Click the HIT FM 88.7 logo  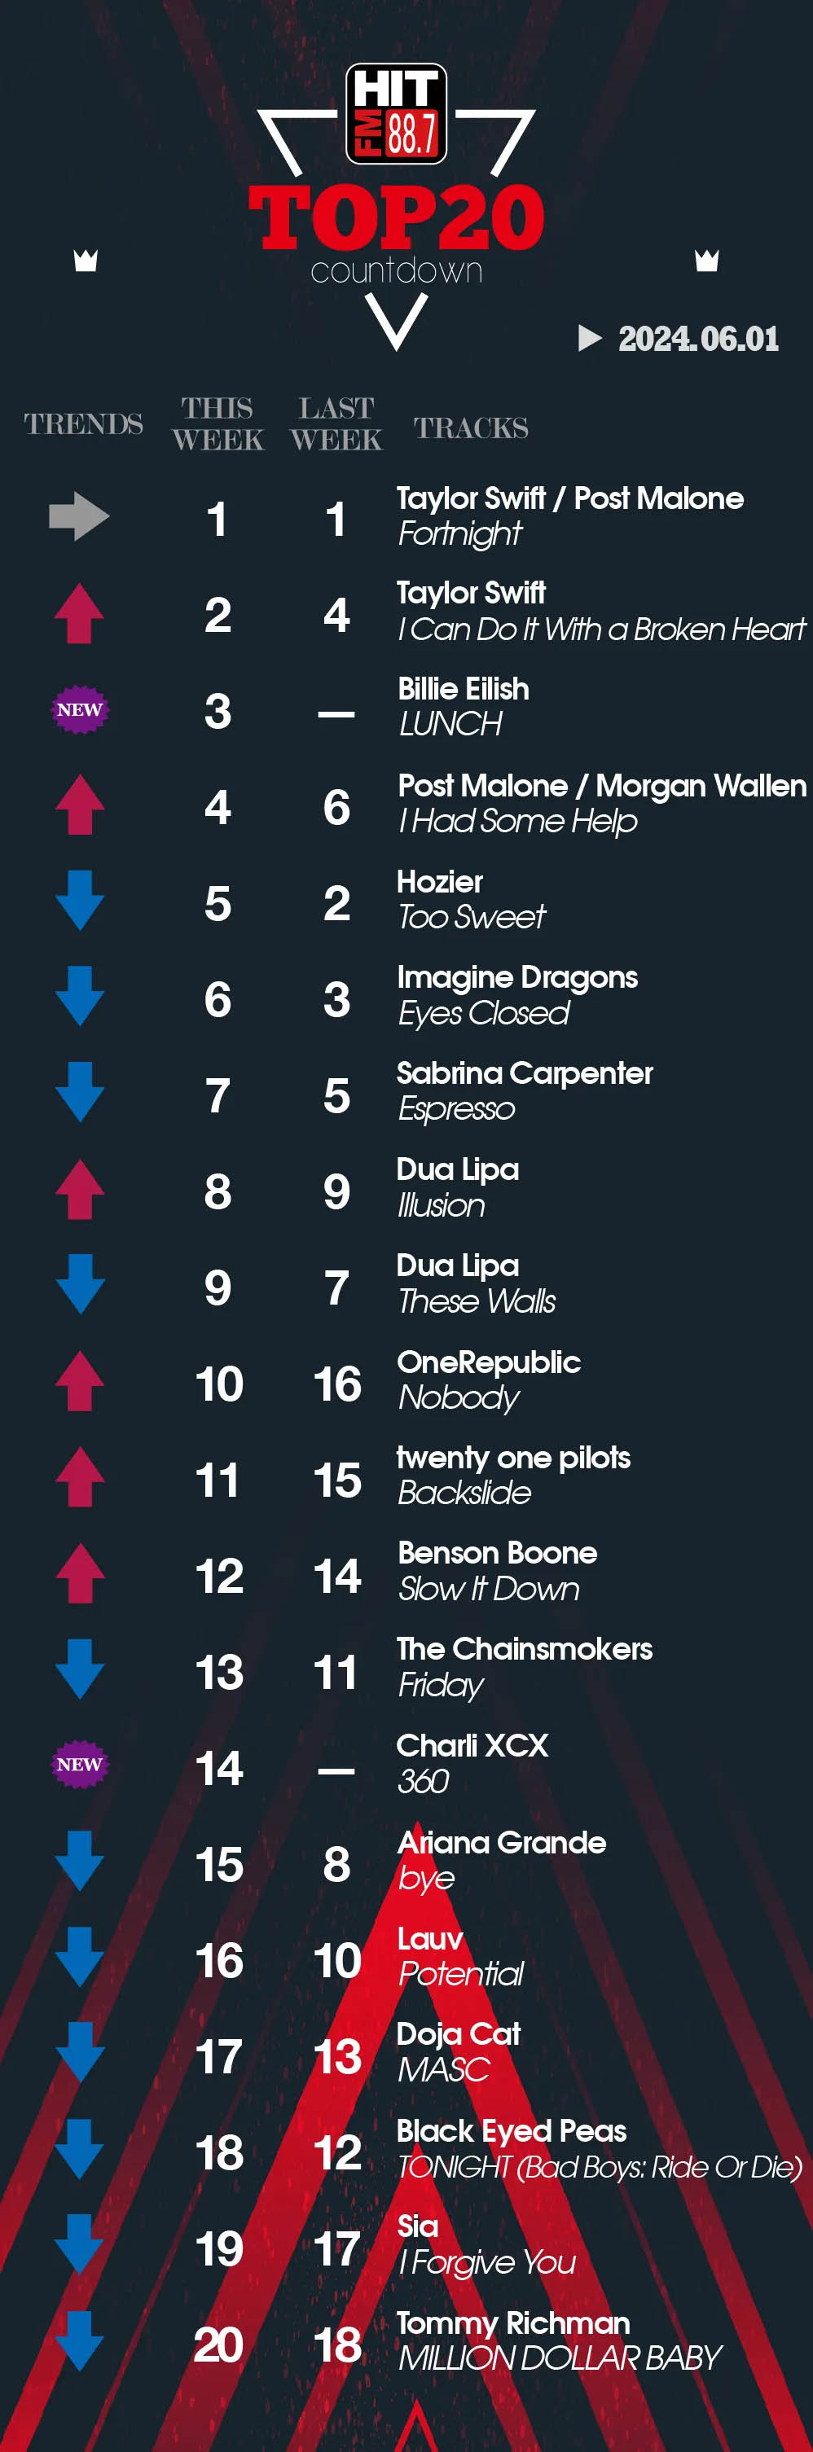(396, 113)
